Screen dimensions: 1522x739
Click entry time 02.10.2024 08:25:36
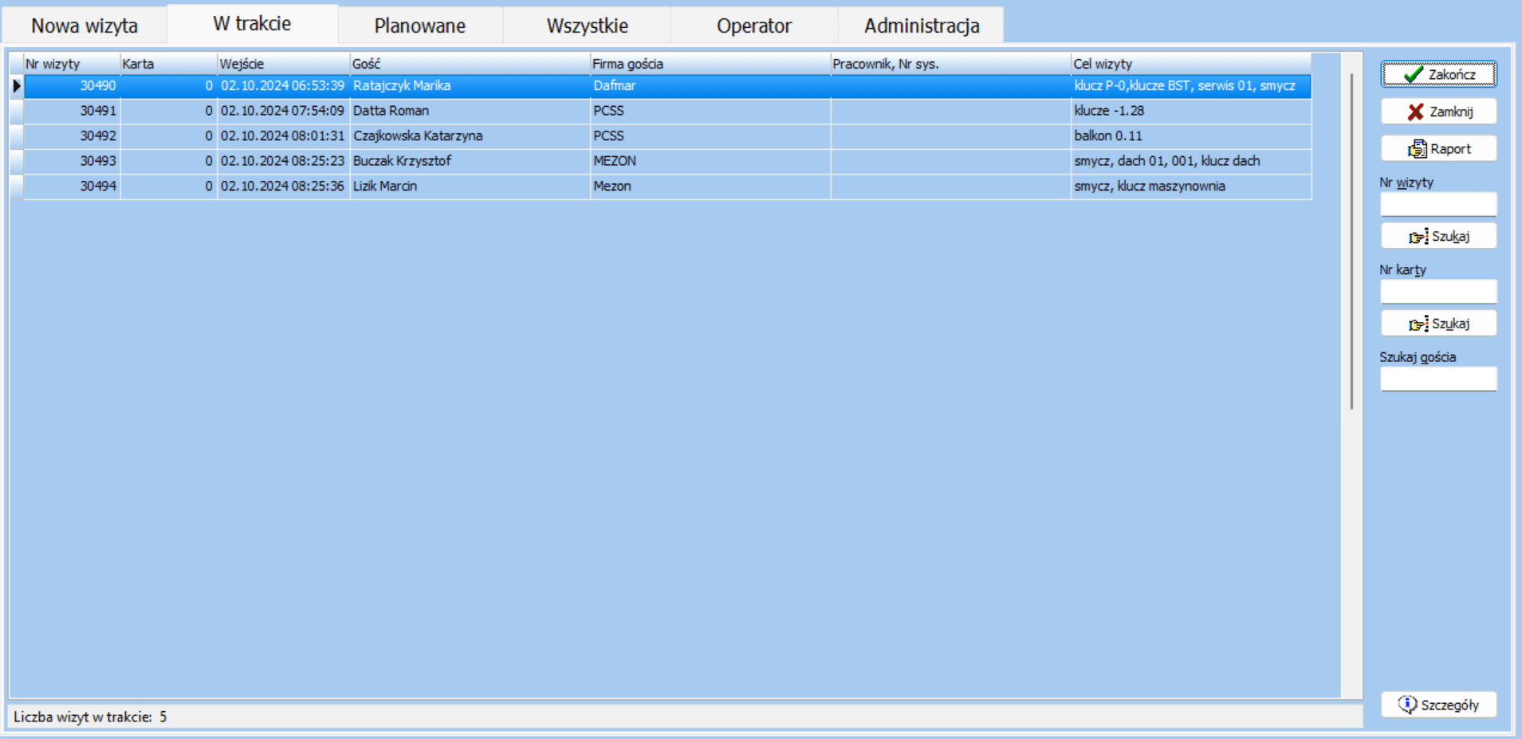282,186
